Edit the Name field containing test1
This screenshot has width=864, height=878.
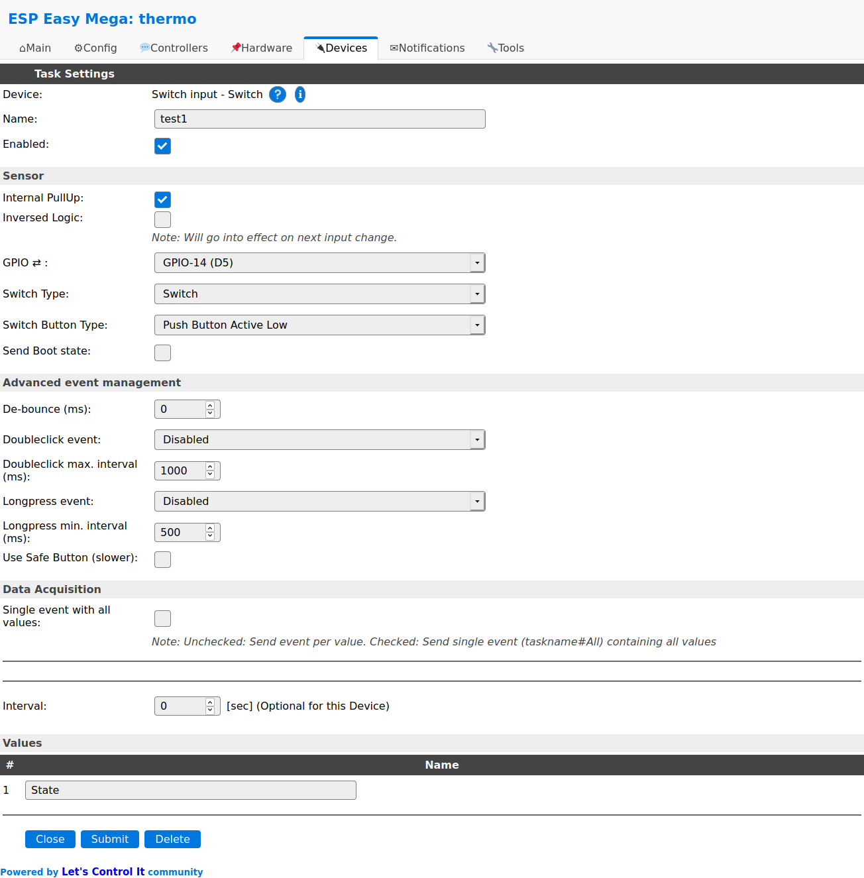click(x=320, y=119)
